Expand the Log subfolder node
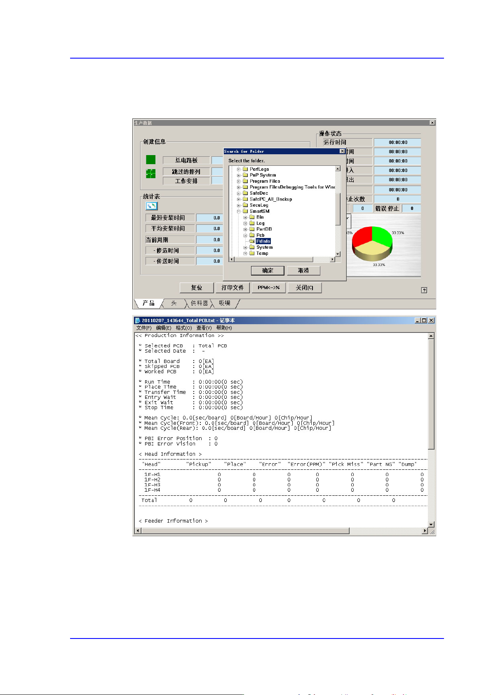 (x=245, y=224)
